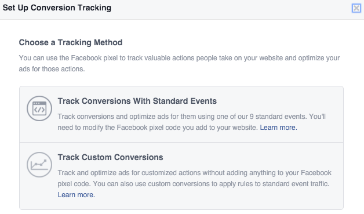Open Learn more link under custom conversions
The width and height of the screenshot is (364, 214).
pyautogui.click(x=76, y=195)
